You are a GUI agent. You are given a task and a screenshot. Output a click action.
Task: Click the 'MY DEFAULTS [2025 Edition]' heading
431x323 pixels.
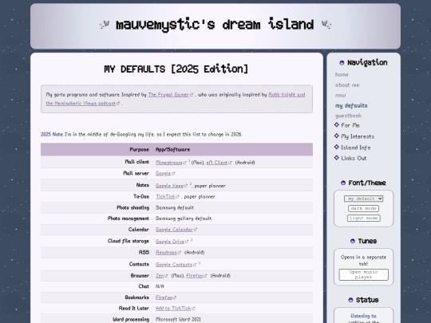(x=176, y=69)
